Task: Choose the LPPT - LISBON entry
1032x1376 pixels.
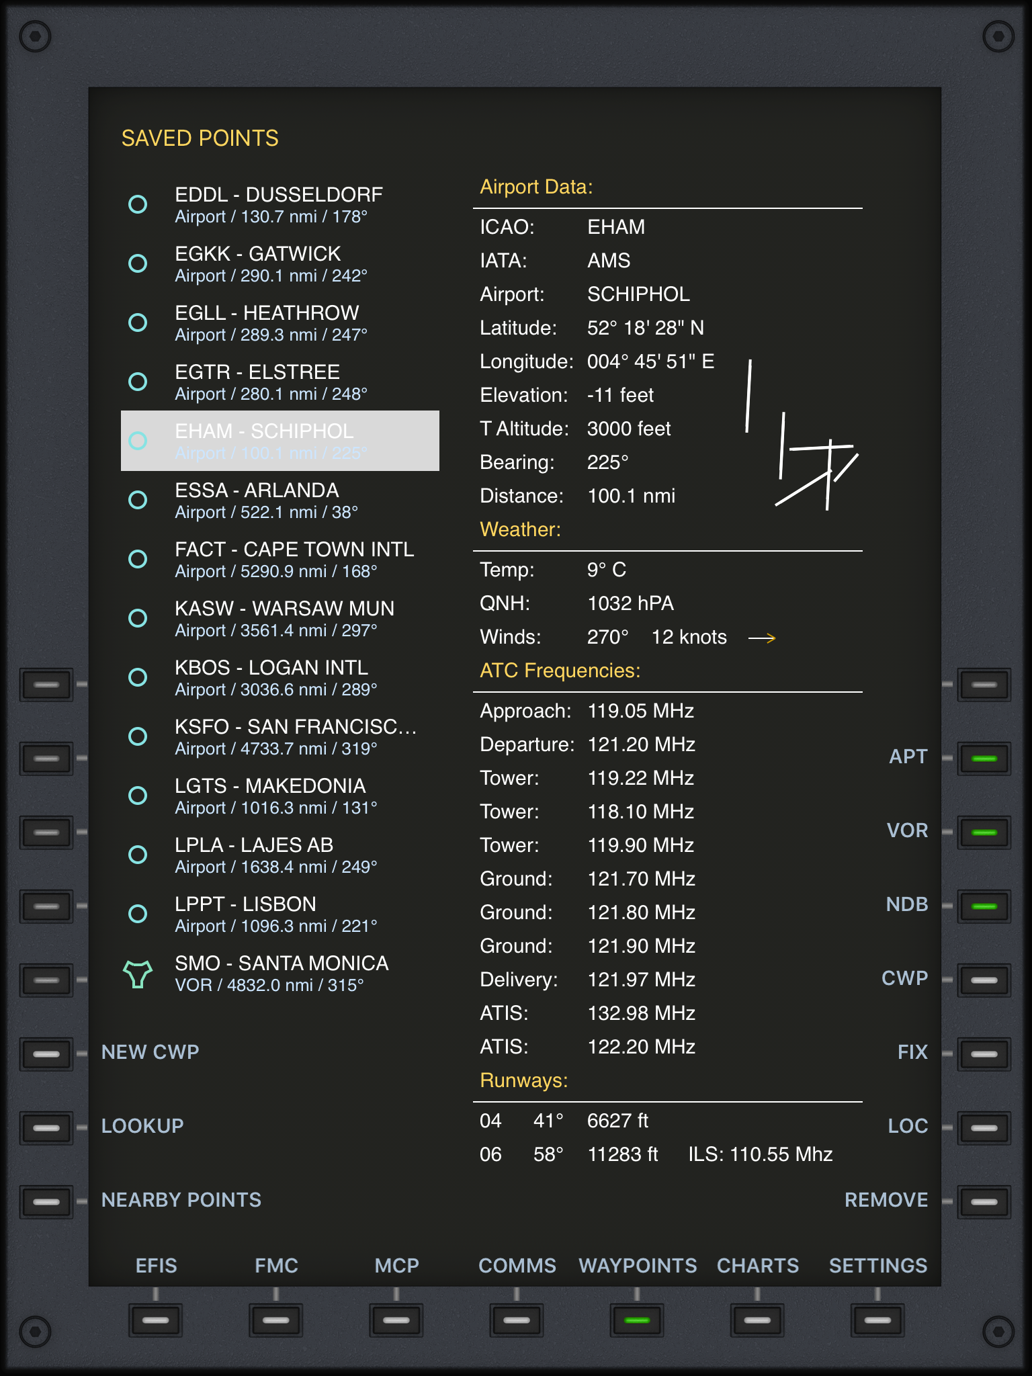Action: tap(280, 914)
